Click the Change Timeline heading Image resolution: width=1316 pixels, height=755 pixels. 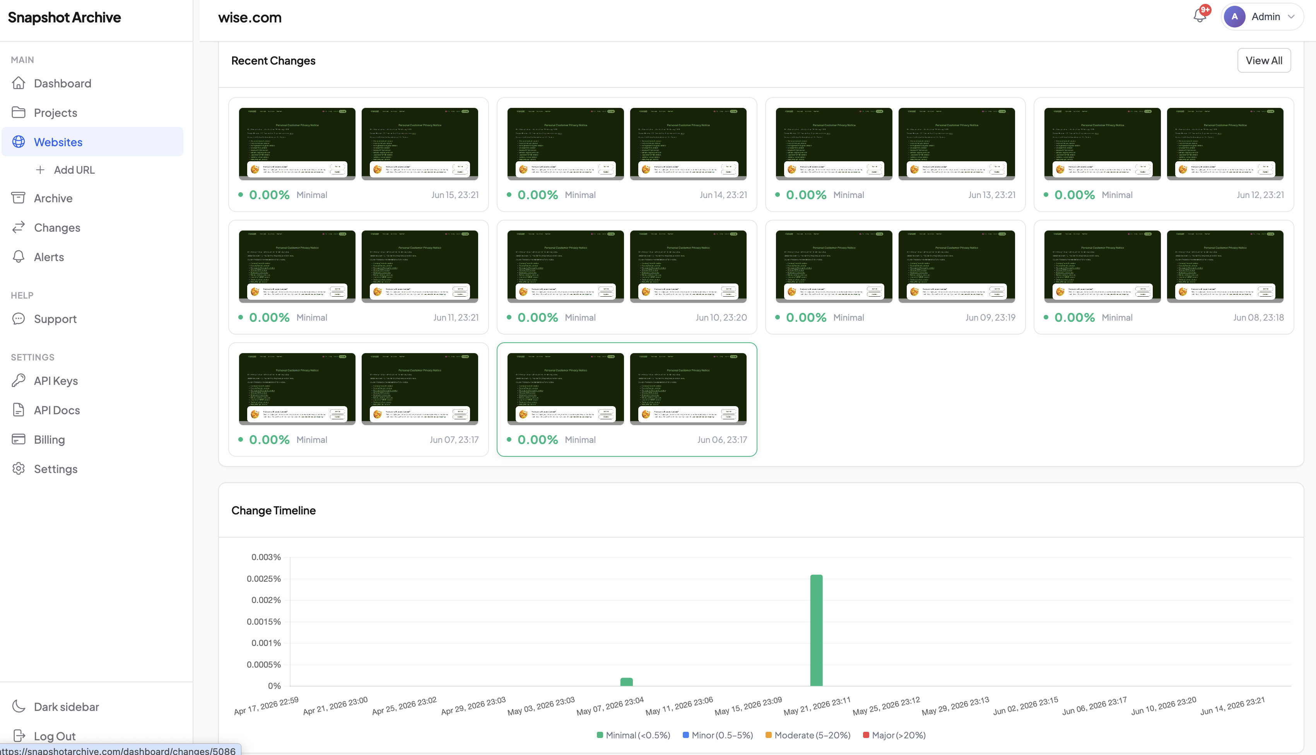(273, 510)
